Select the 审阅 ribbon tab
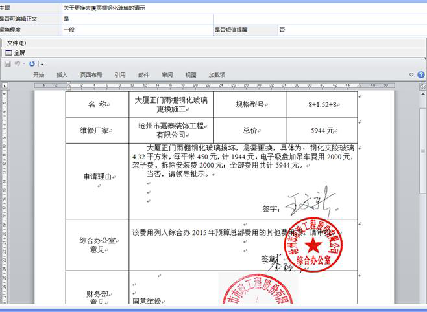 (167, 75)
